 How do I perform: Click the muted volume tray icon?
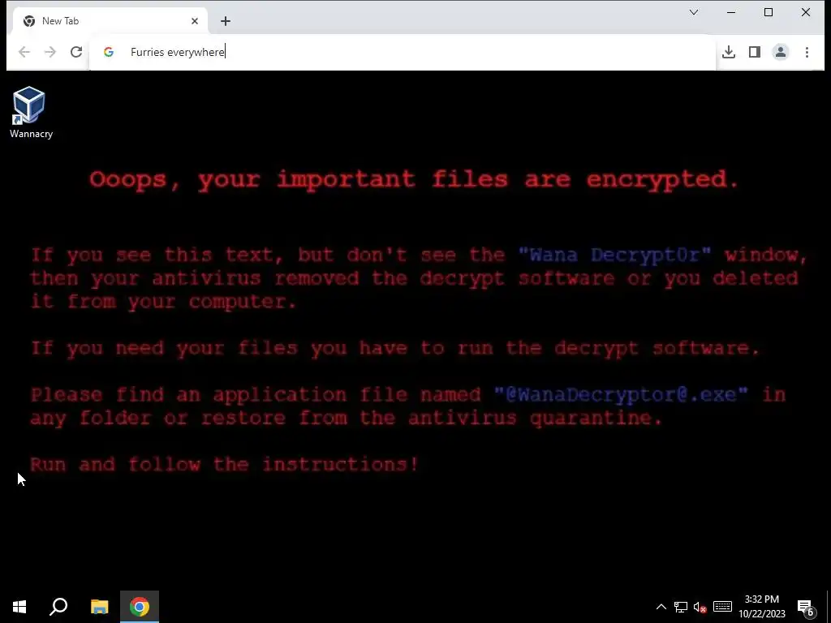coord(700,607)
